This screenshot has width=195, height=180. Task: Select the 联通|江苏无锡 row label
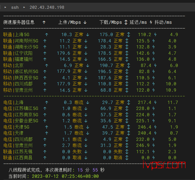point(18,152)
